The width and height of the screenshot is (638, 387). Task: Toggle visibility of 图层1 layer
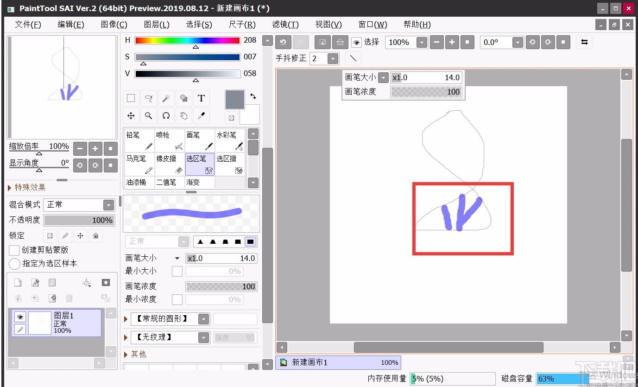pos(20,317)
